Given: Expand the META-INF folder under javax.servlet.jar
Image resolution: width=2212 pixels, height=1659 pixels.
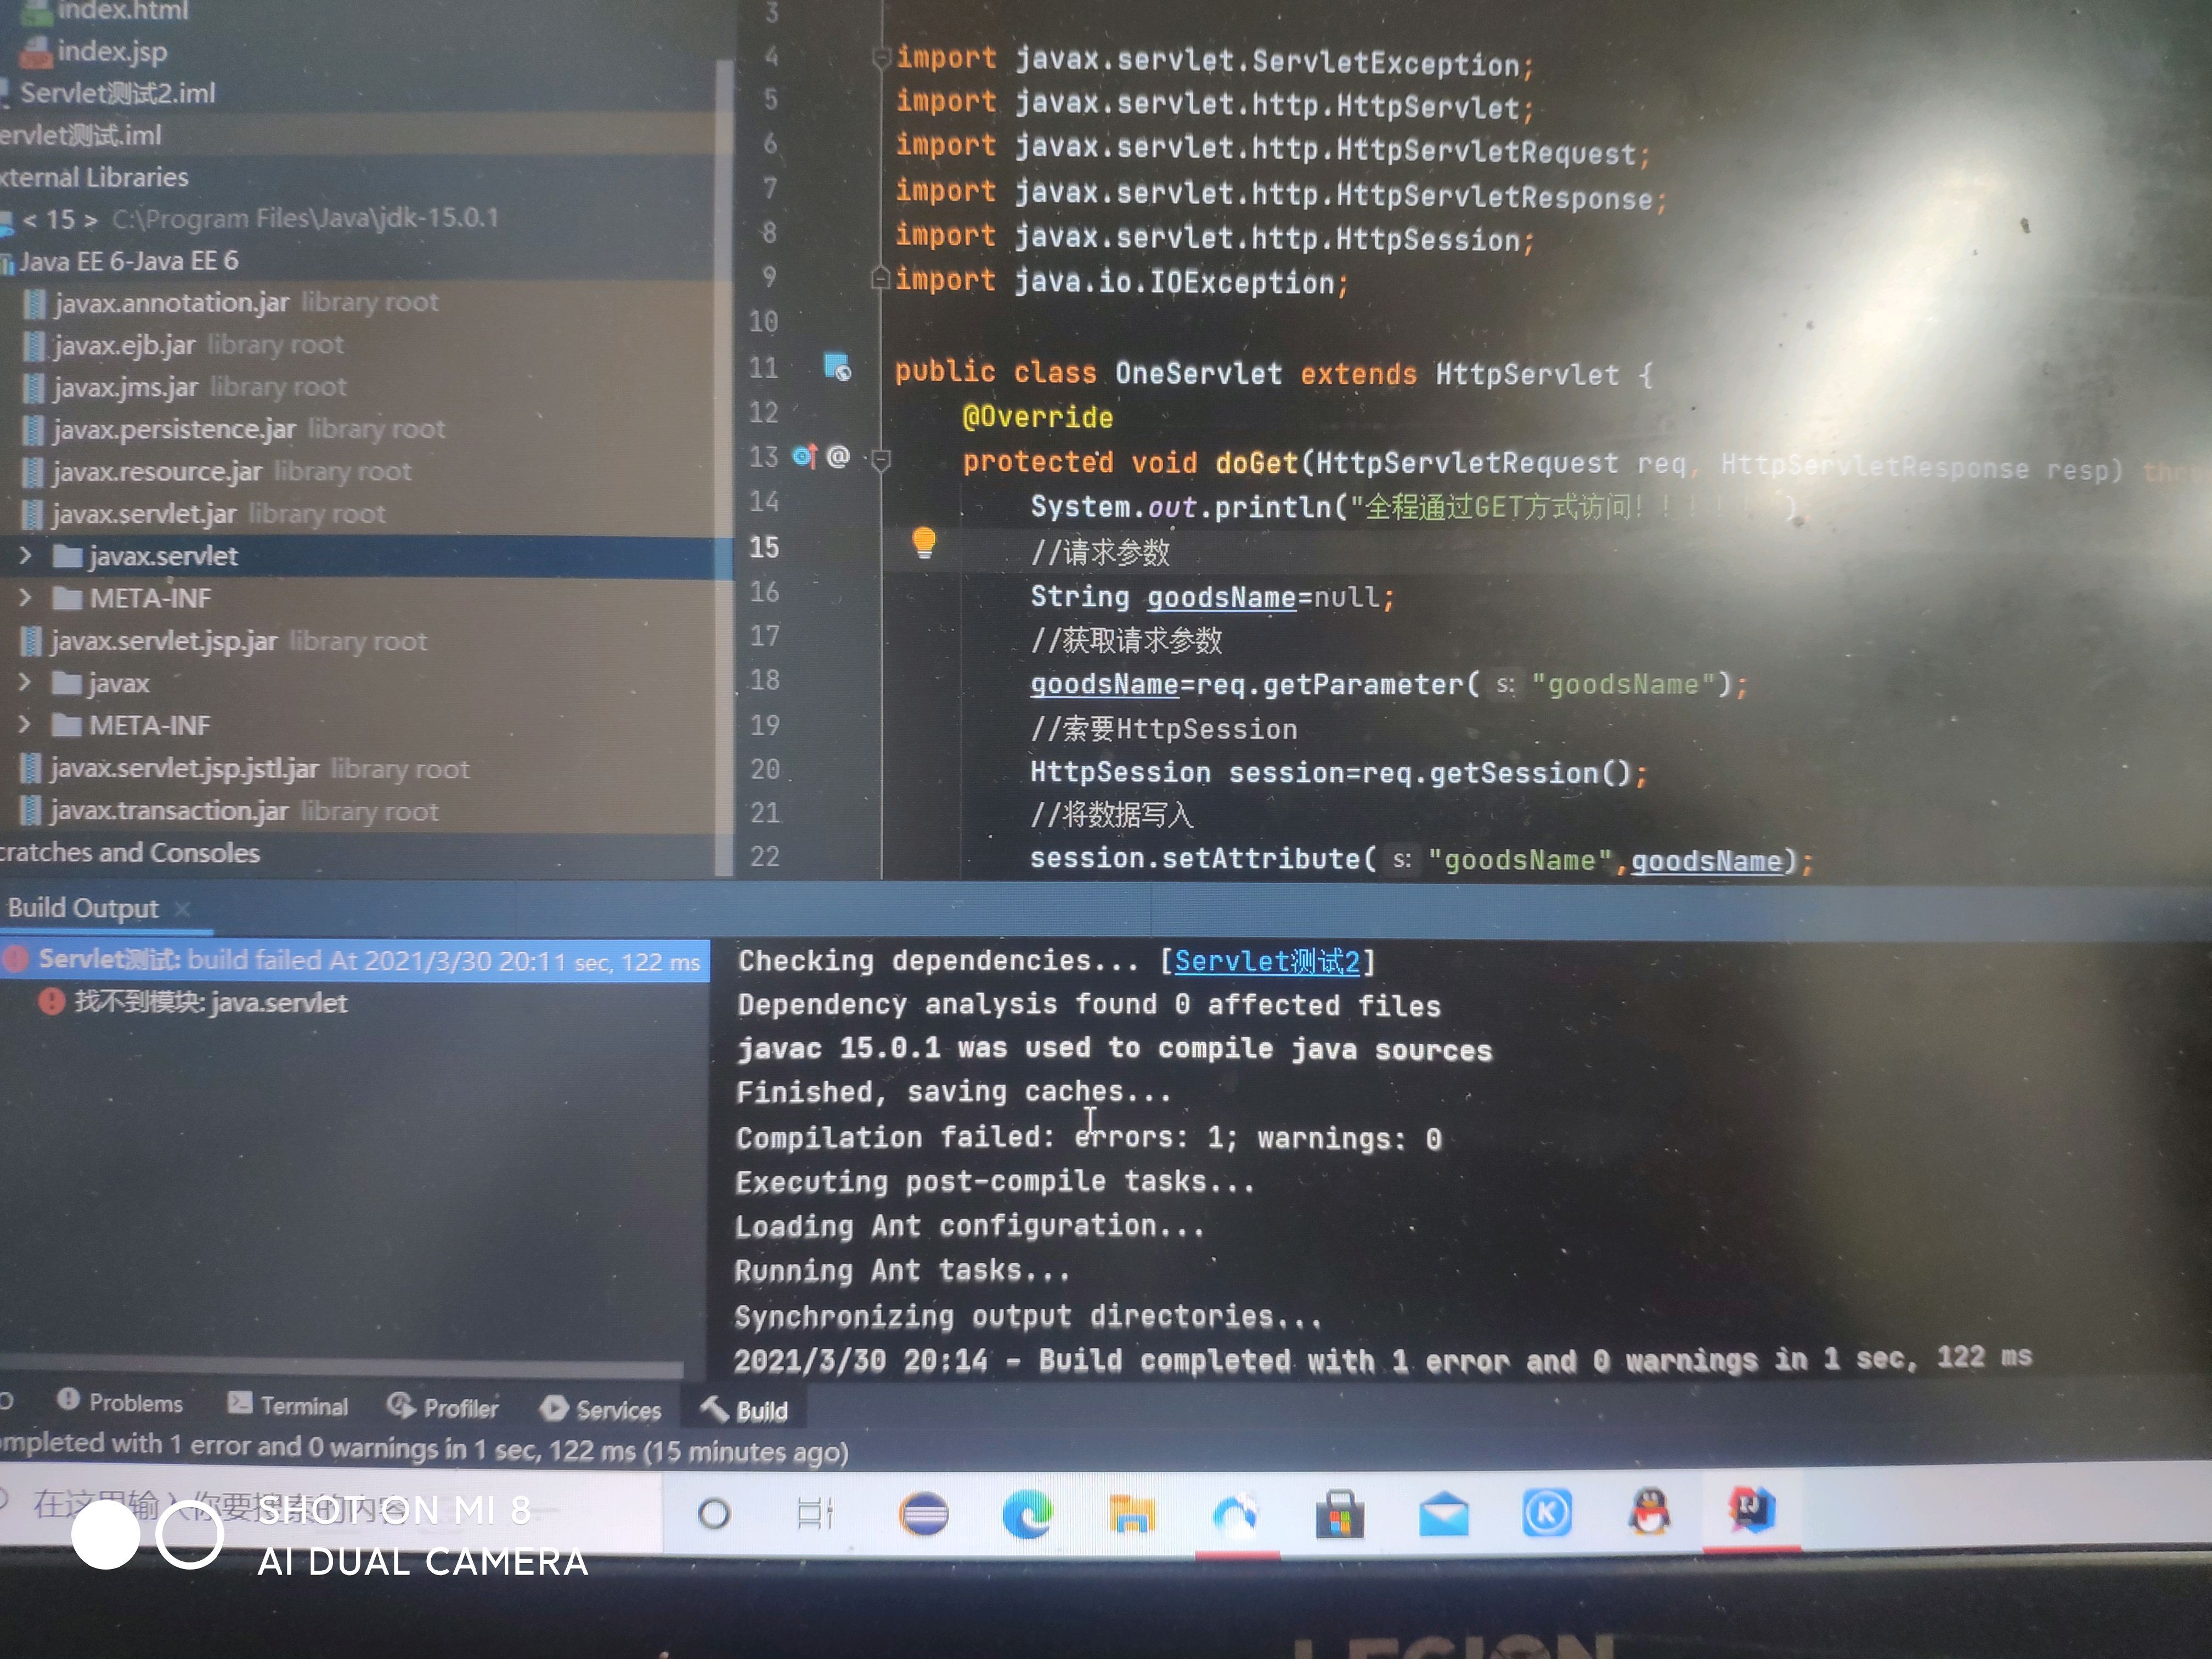Looking at the screenshot, I should (x=25, y=598).
